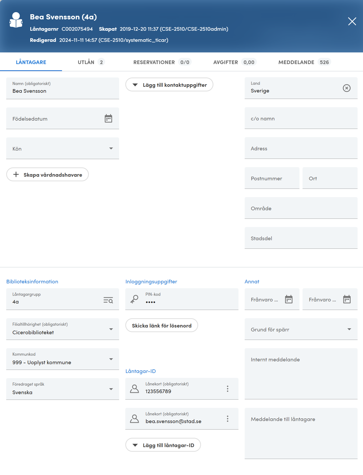363x475 pixels.
Task: Open the first Frånvaro calendar icon
Action: coord(289,299)
